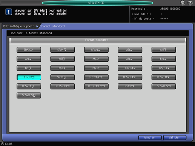The height and width of the screenshot is (146, 195).
Task: Choose B5 portrait format
Action: [x=29, y=68]
